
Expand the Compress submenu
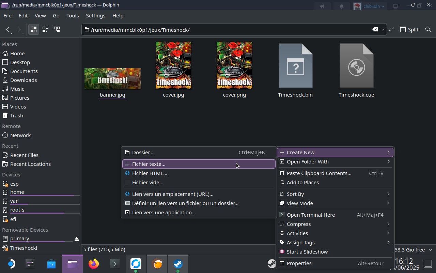click(x=335, y=224)
